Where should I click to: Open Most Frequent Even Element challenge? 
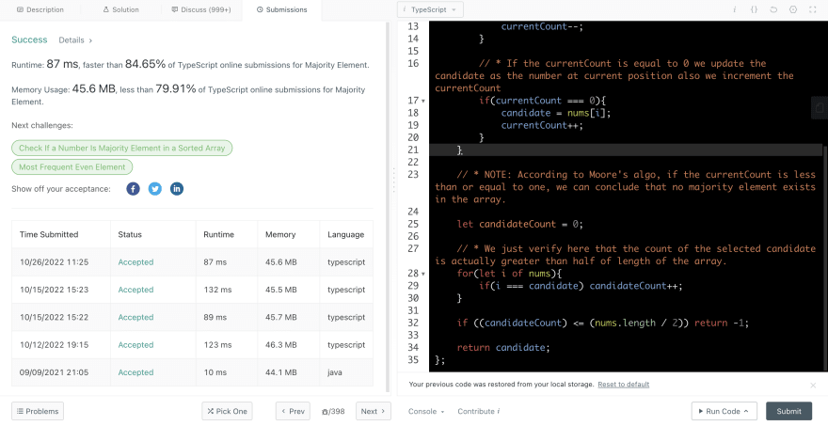click(x=72, y=166)
